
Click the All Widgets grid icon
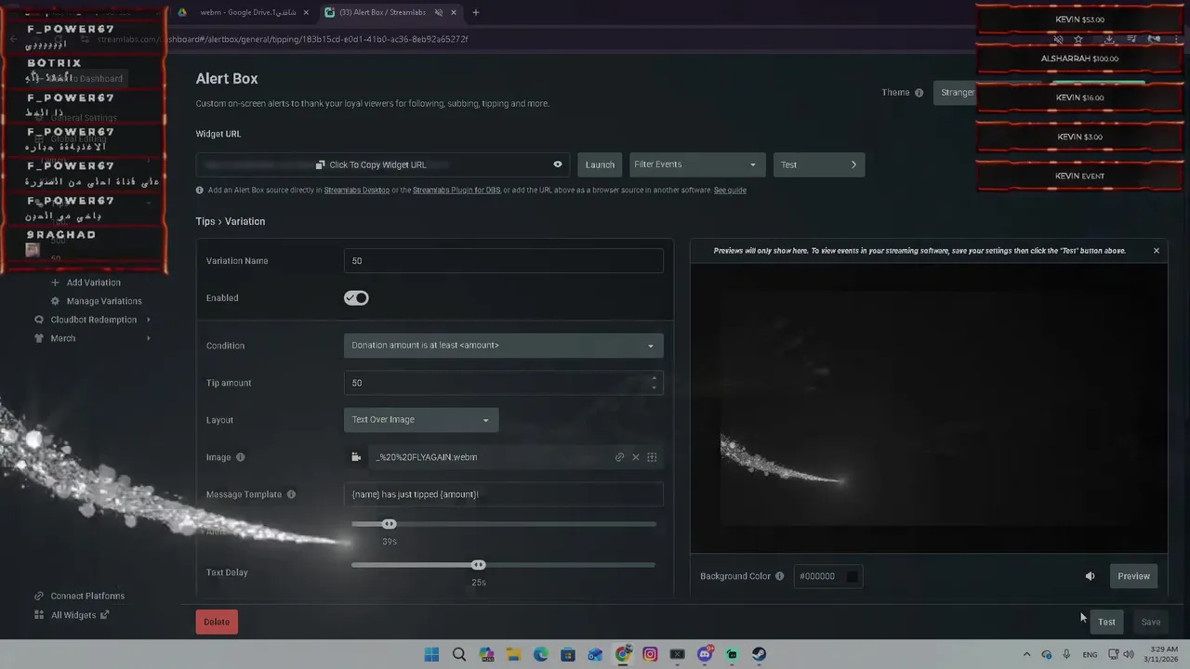[39, 615]
